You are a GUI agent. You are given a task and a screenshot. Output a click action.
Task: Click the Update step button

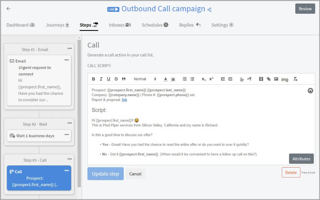point(105,174)
